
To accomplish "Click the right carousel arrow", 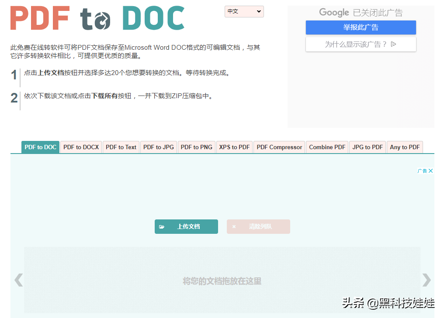I will 427,280.
